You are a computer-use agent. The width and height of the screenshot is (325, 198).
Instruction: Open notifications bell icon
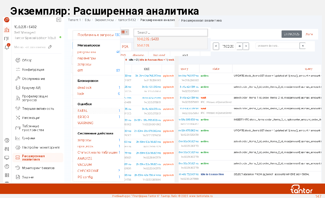pos(7,47)
